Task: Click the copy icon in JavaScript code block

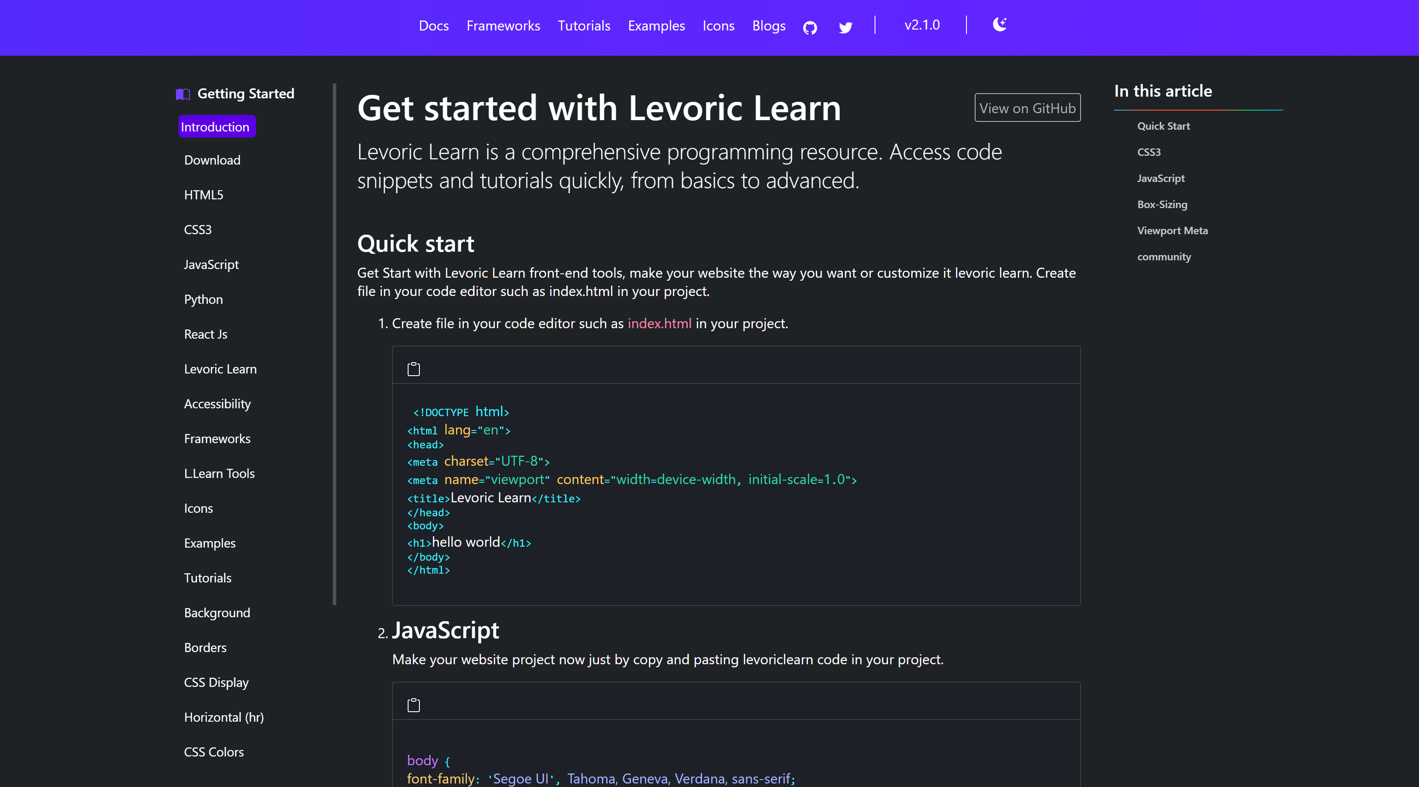Action: click(x=414, y=705)
